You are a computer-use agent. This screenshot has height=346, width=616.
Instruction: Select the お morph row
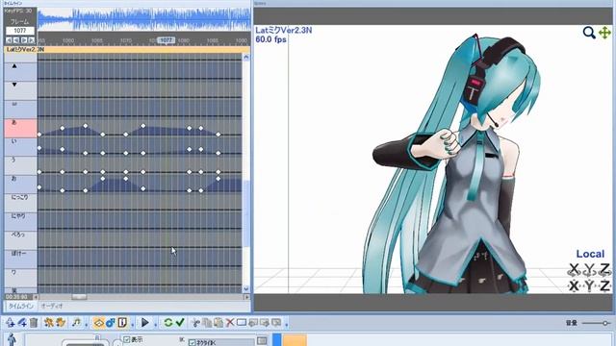[20, 184]
